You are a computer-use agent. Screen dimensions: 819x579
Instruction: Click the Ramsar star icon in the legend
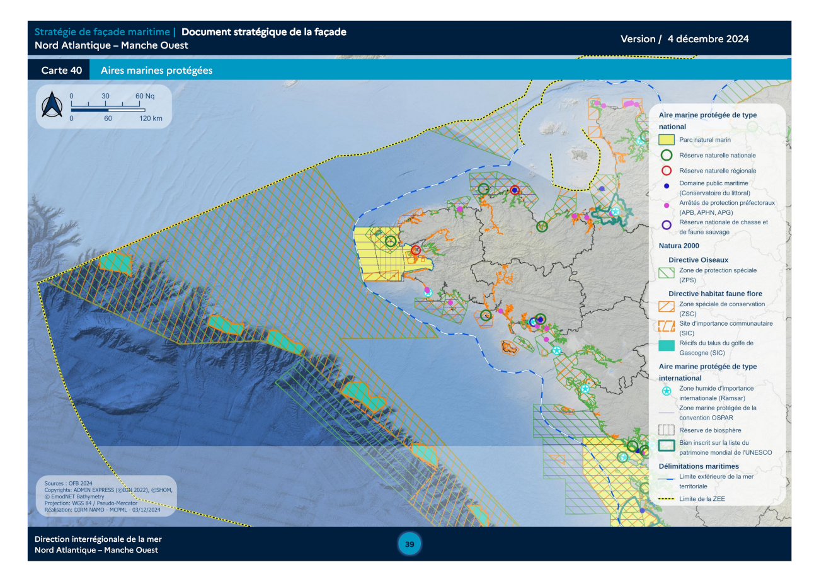(x=666, y=393)
